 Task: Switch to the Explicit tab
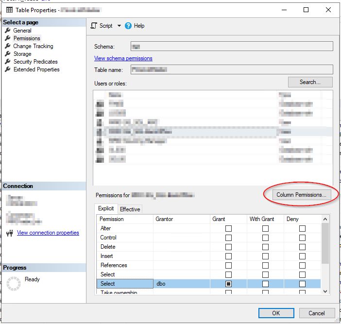[x=106, y=208]
